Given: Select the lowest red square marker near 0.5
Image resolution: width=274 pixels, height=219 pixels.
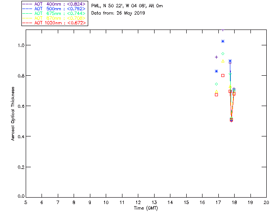Looking at the screenshot, I should (x=231, y=120).
